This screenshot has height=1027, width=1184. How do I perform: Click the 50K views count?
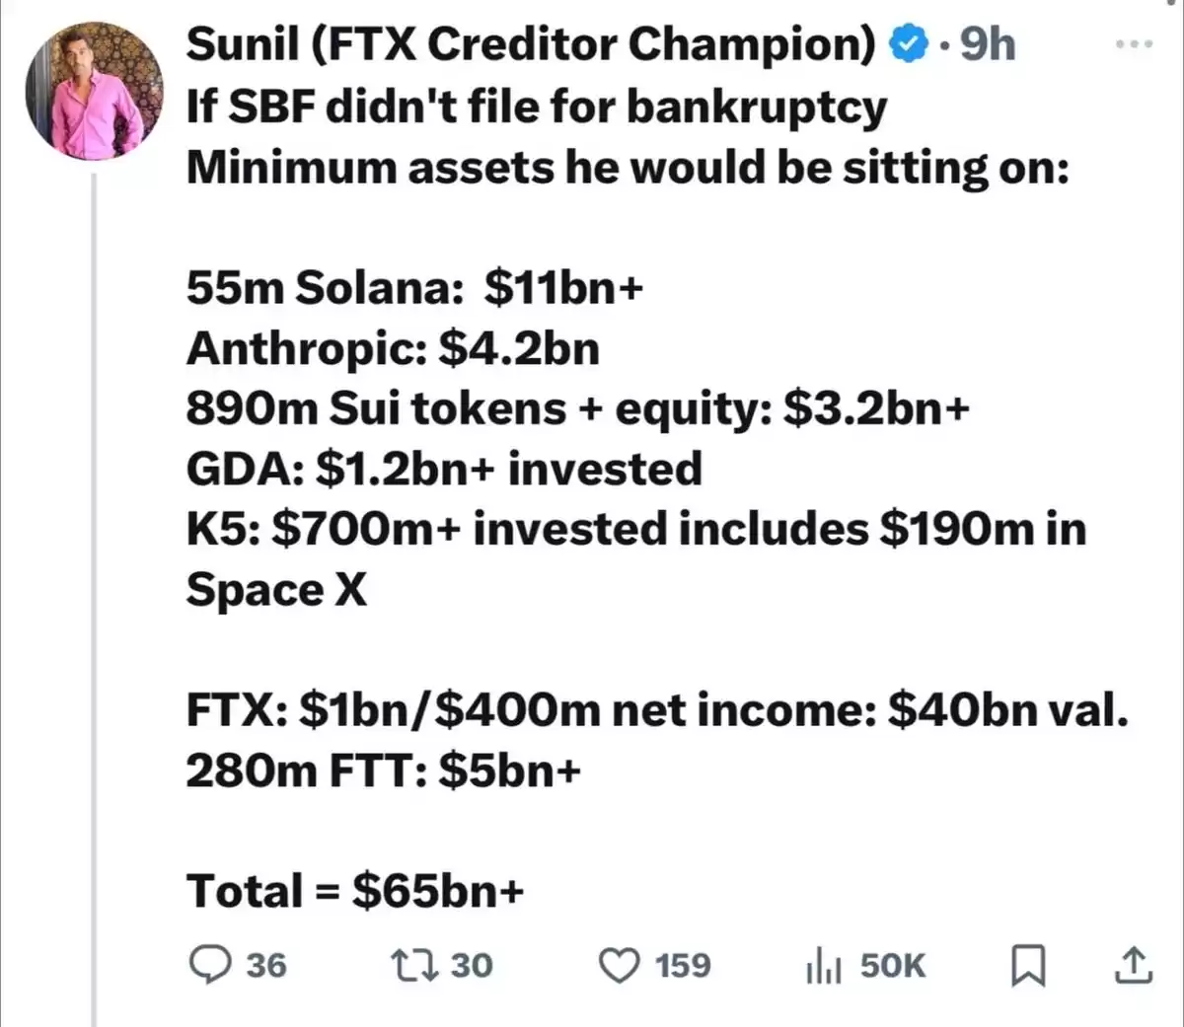tap(893, 965)
